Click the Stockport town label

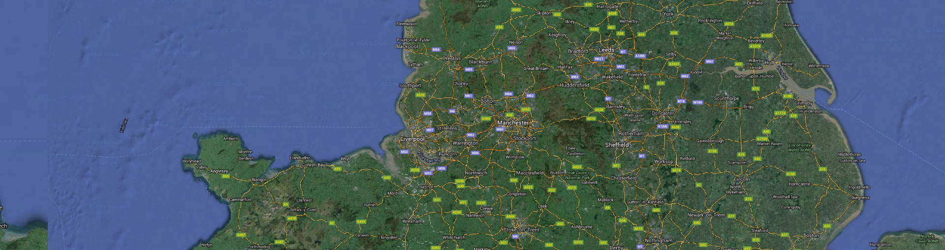[525, 139]
